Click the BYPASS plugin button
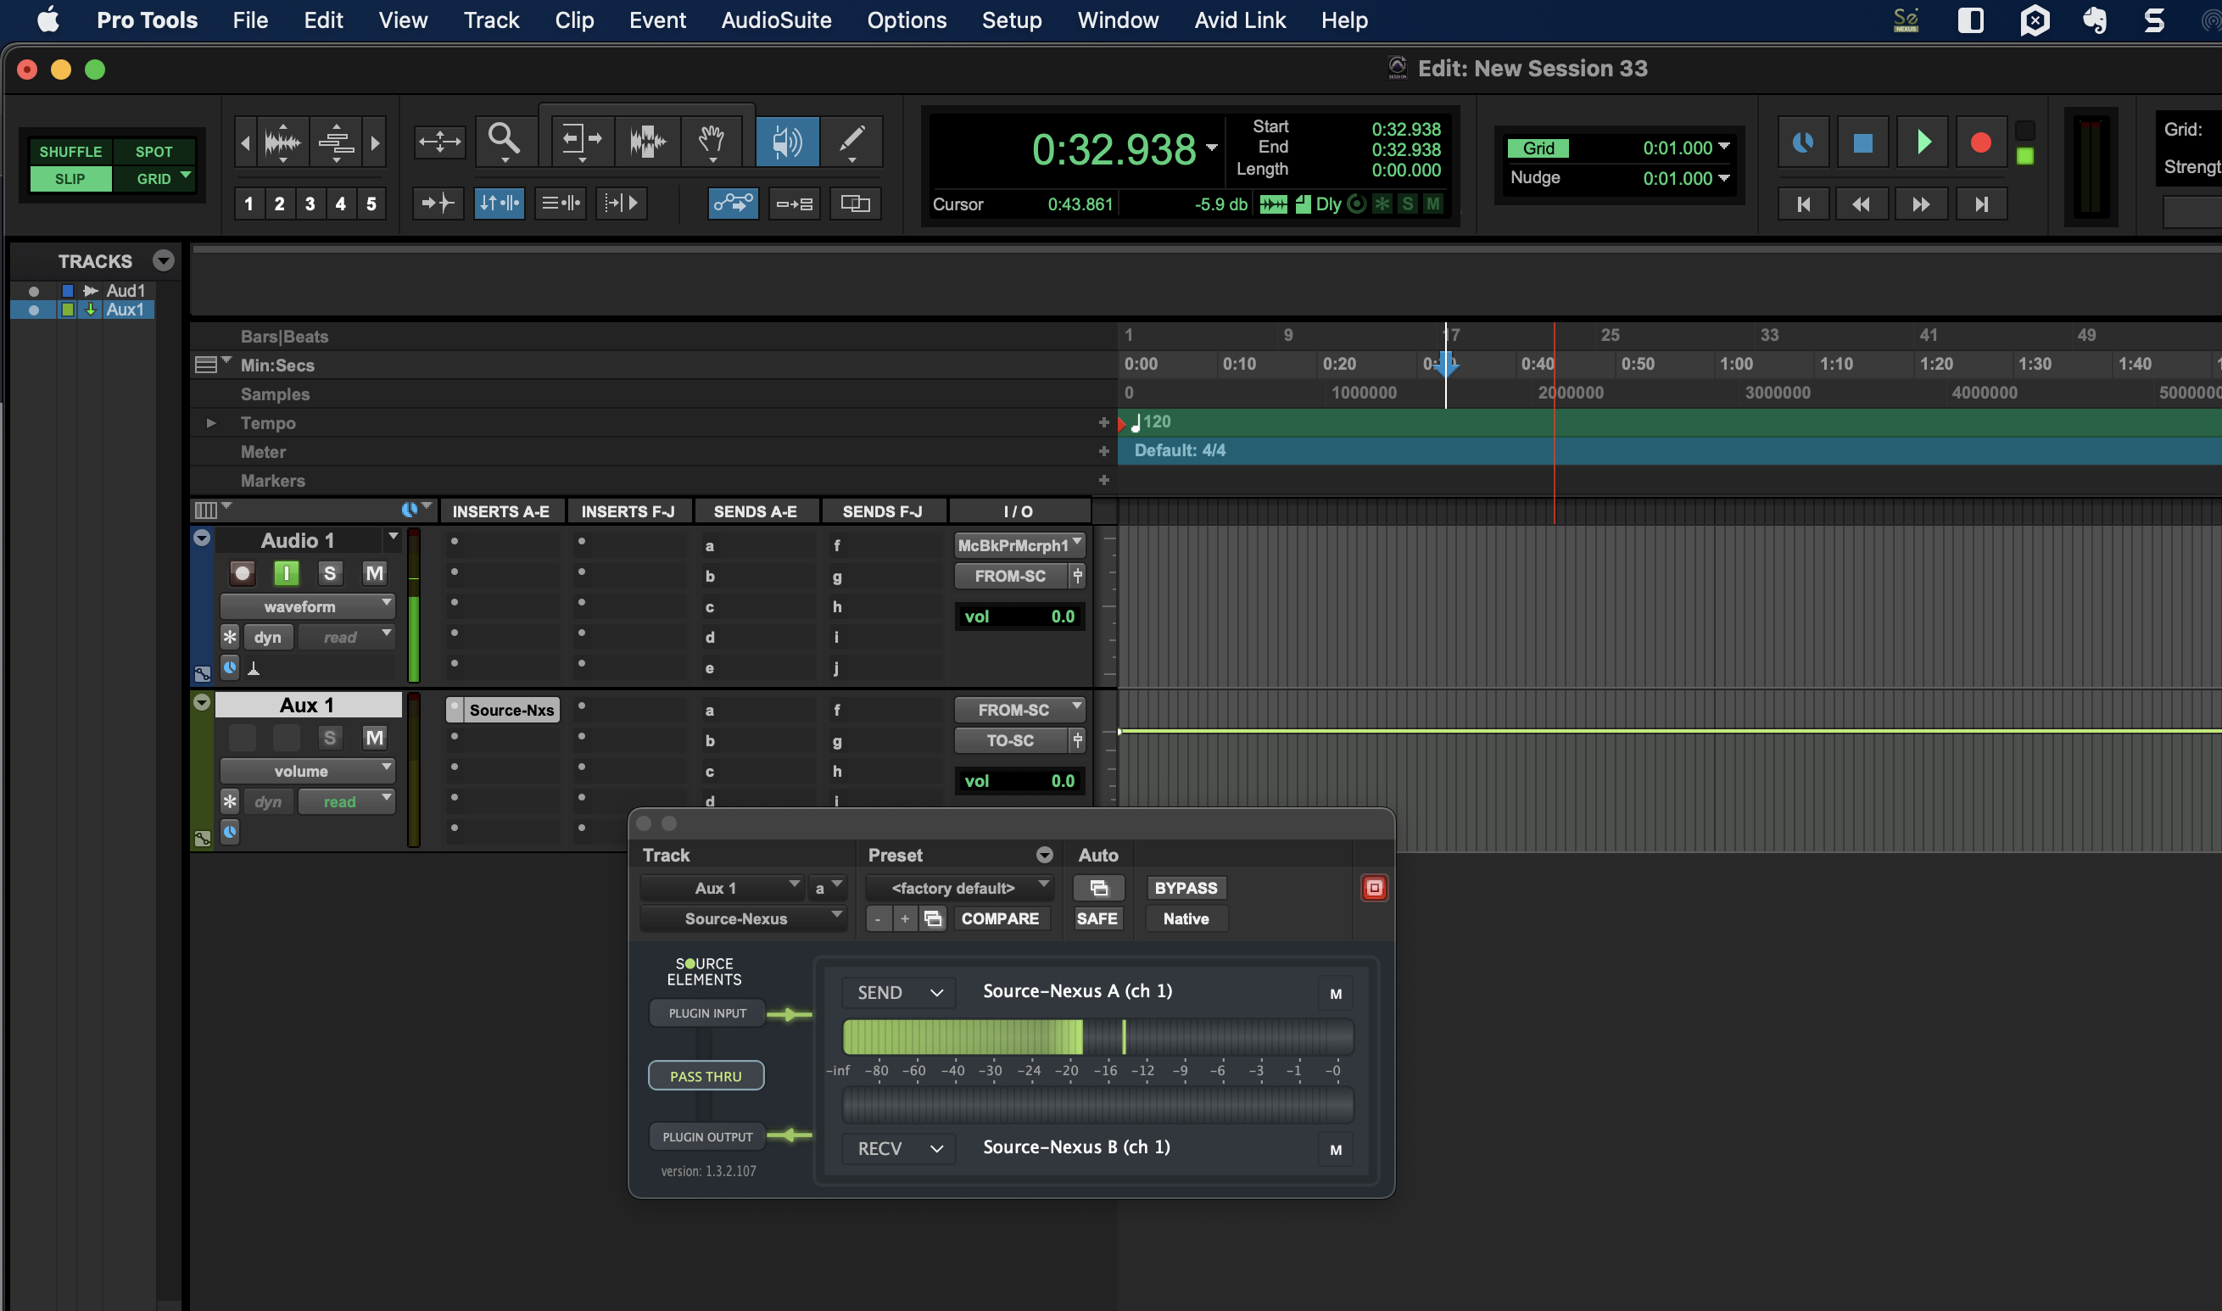 point(1185,888)
